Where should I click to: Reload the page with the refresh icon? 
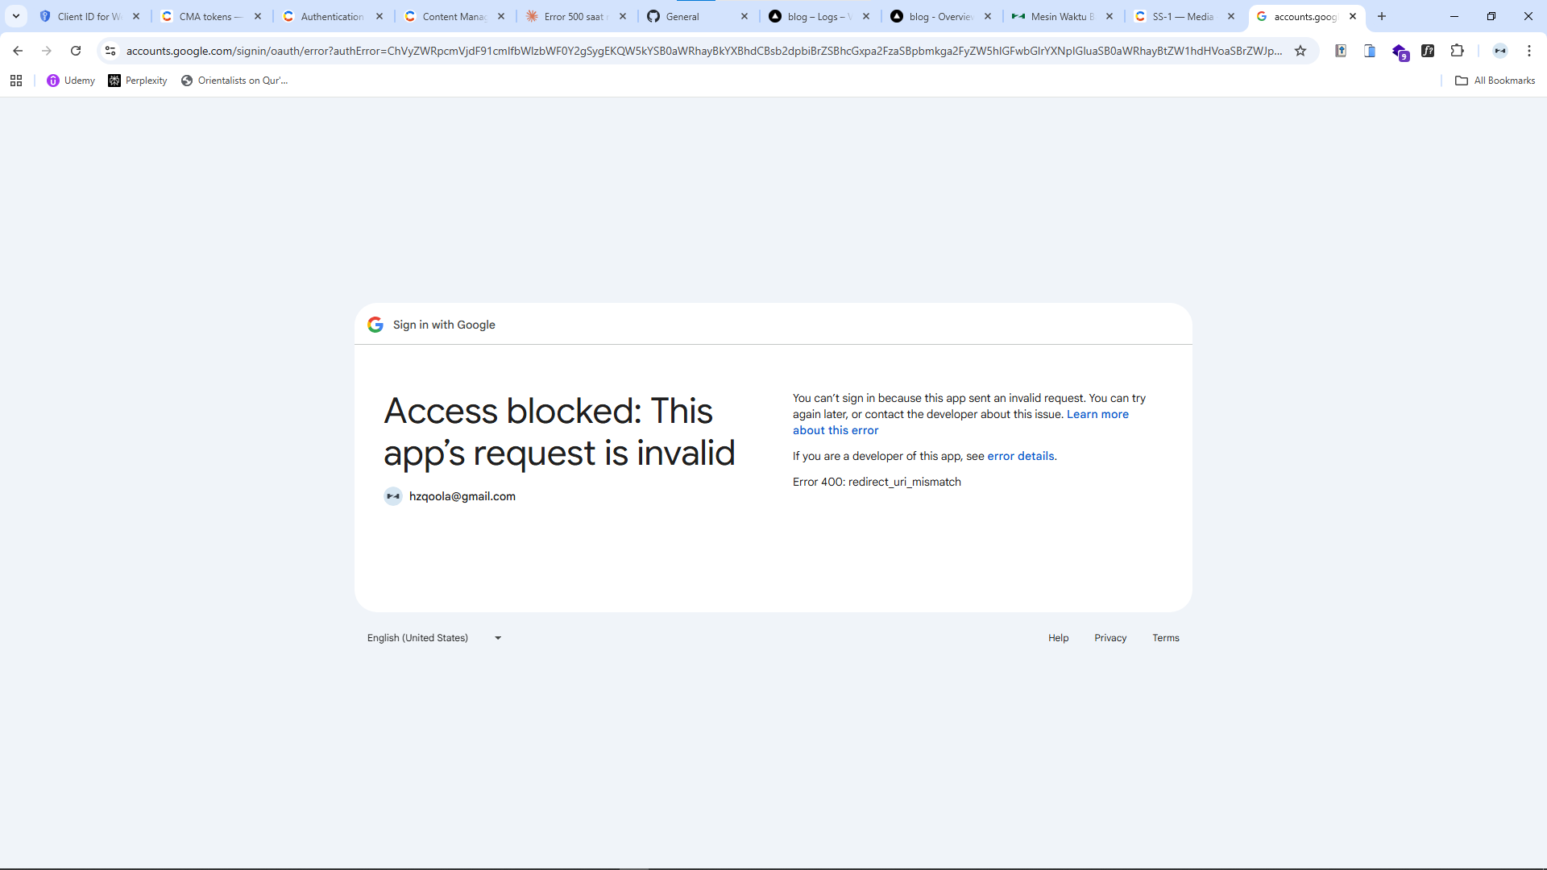tap(76, 51)
